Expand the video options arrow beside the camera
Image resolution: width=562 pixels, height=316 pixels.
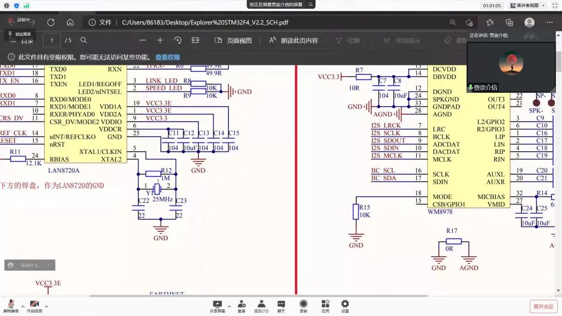pyautogui.click(x=46, y=306)
